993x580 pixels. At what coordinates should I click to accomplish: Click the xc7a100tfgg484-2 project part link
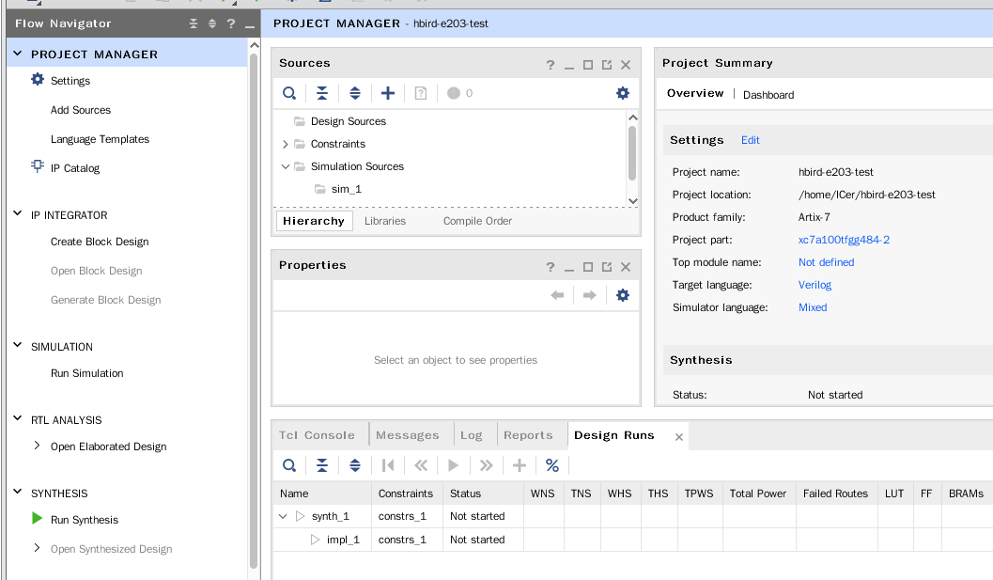click(844, 240)
